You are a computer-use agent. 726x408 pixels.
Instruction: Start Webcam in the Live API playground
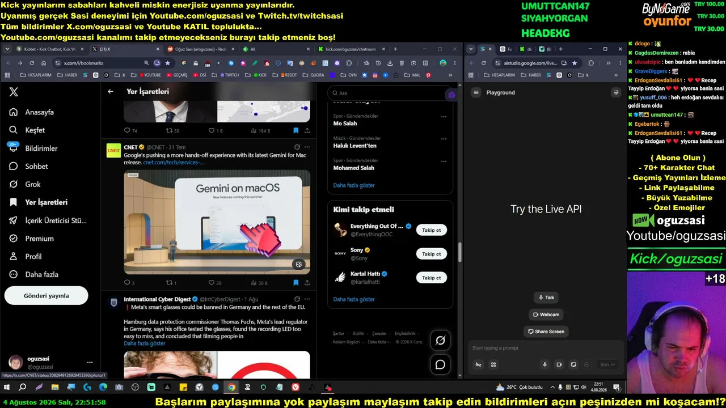[546, 314]
